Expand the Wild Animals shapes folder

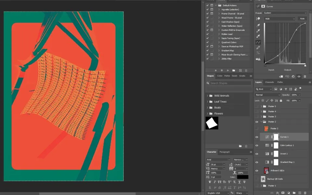pos(207,96)
